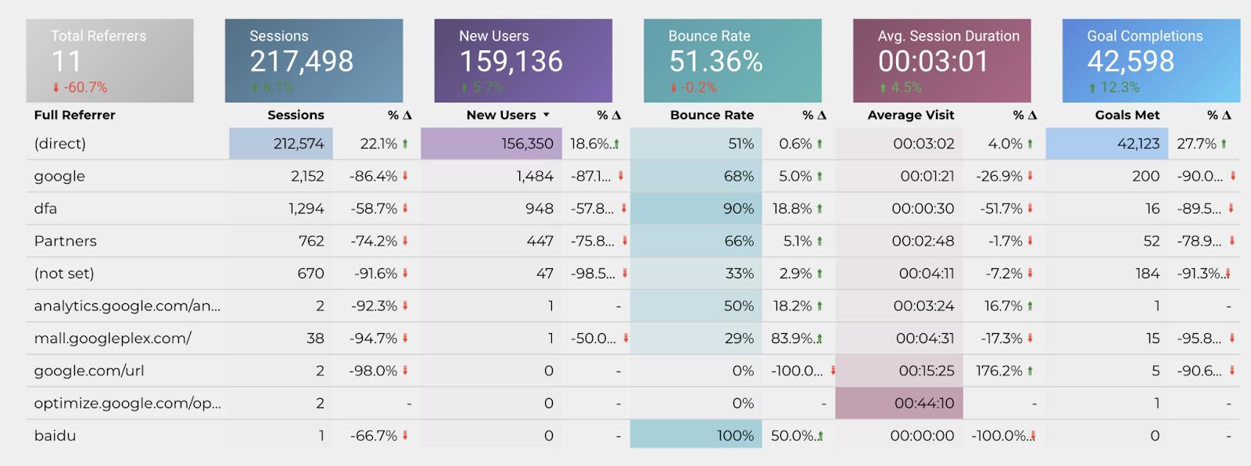Image resolution: width=1251 pixels, height=466 pixels.
Task: Sort table by the Bounce Rate column header
Action: point(712,115)
